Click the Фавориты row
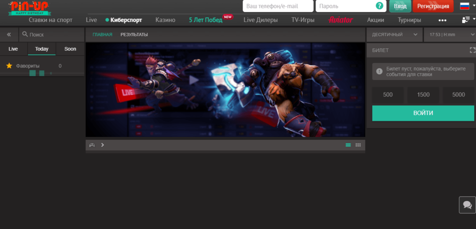Screen dimensions: 476x229 [42, 66]
